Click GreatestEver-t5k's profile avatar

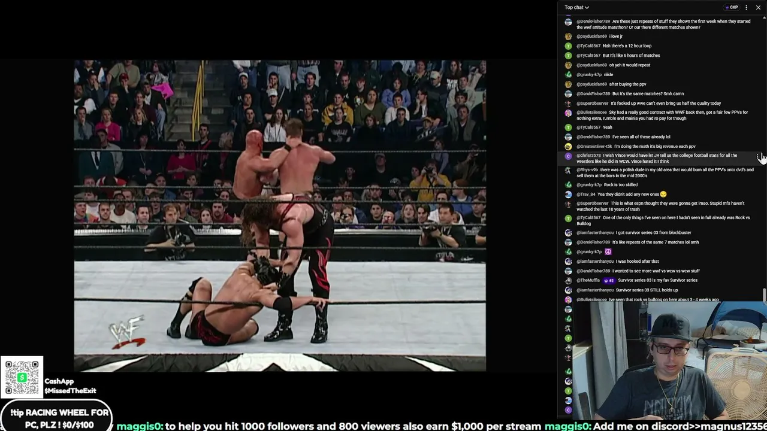coord(568,147)
